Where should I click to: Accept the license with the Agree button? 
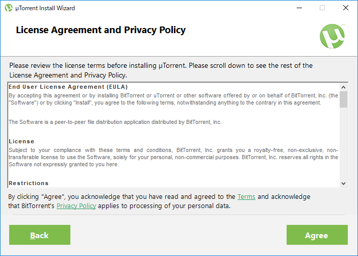click(x=317, y=235)
